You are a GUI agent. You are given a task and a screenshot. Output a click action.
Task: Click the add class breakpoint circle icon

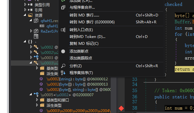(63, 51)
